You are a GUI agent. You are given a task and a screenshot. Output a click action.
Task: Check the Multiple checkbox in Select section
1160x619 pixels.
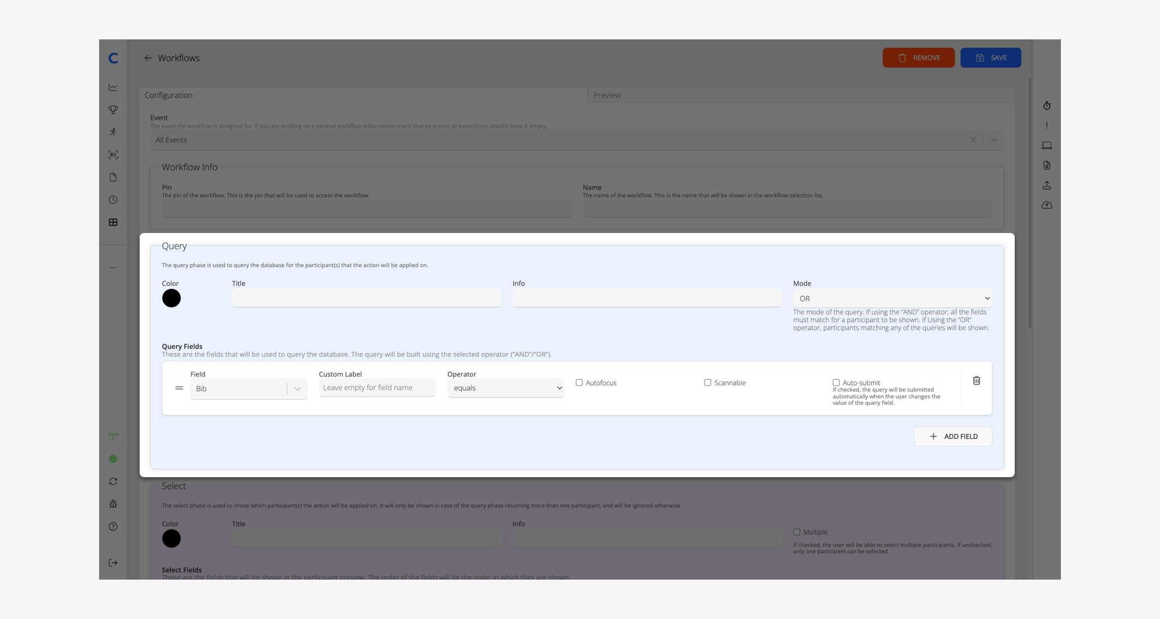pyautogui.click(x=796, y=532)
